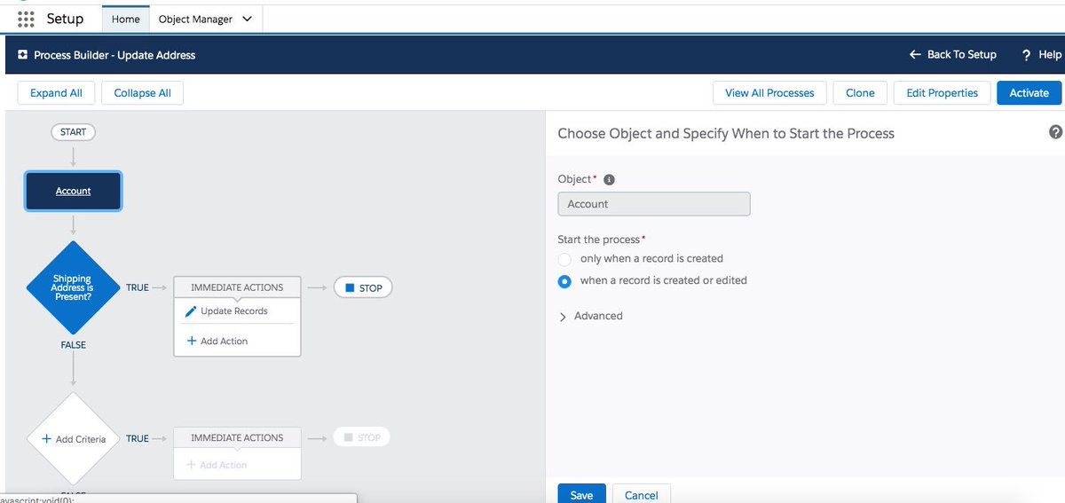Image resolution: width=1065 pixels, height=503 pixels.
Task: Select 'only when a record is created'
Action: coord(564,259)
